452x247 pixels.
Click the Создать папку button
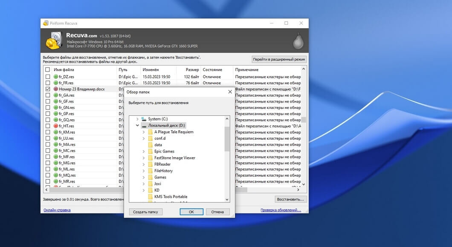tap(145, 212)
